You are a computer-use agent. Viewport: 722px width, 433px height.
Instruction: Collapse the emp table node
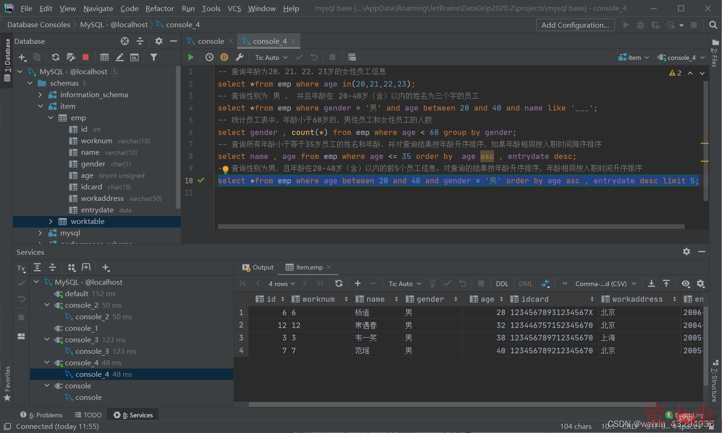click(x=51, y=118)
